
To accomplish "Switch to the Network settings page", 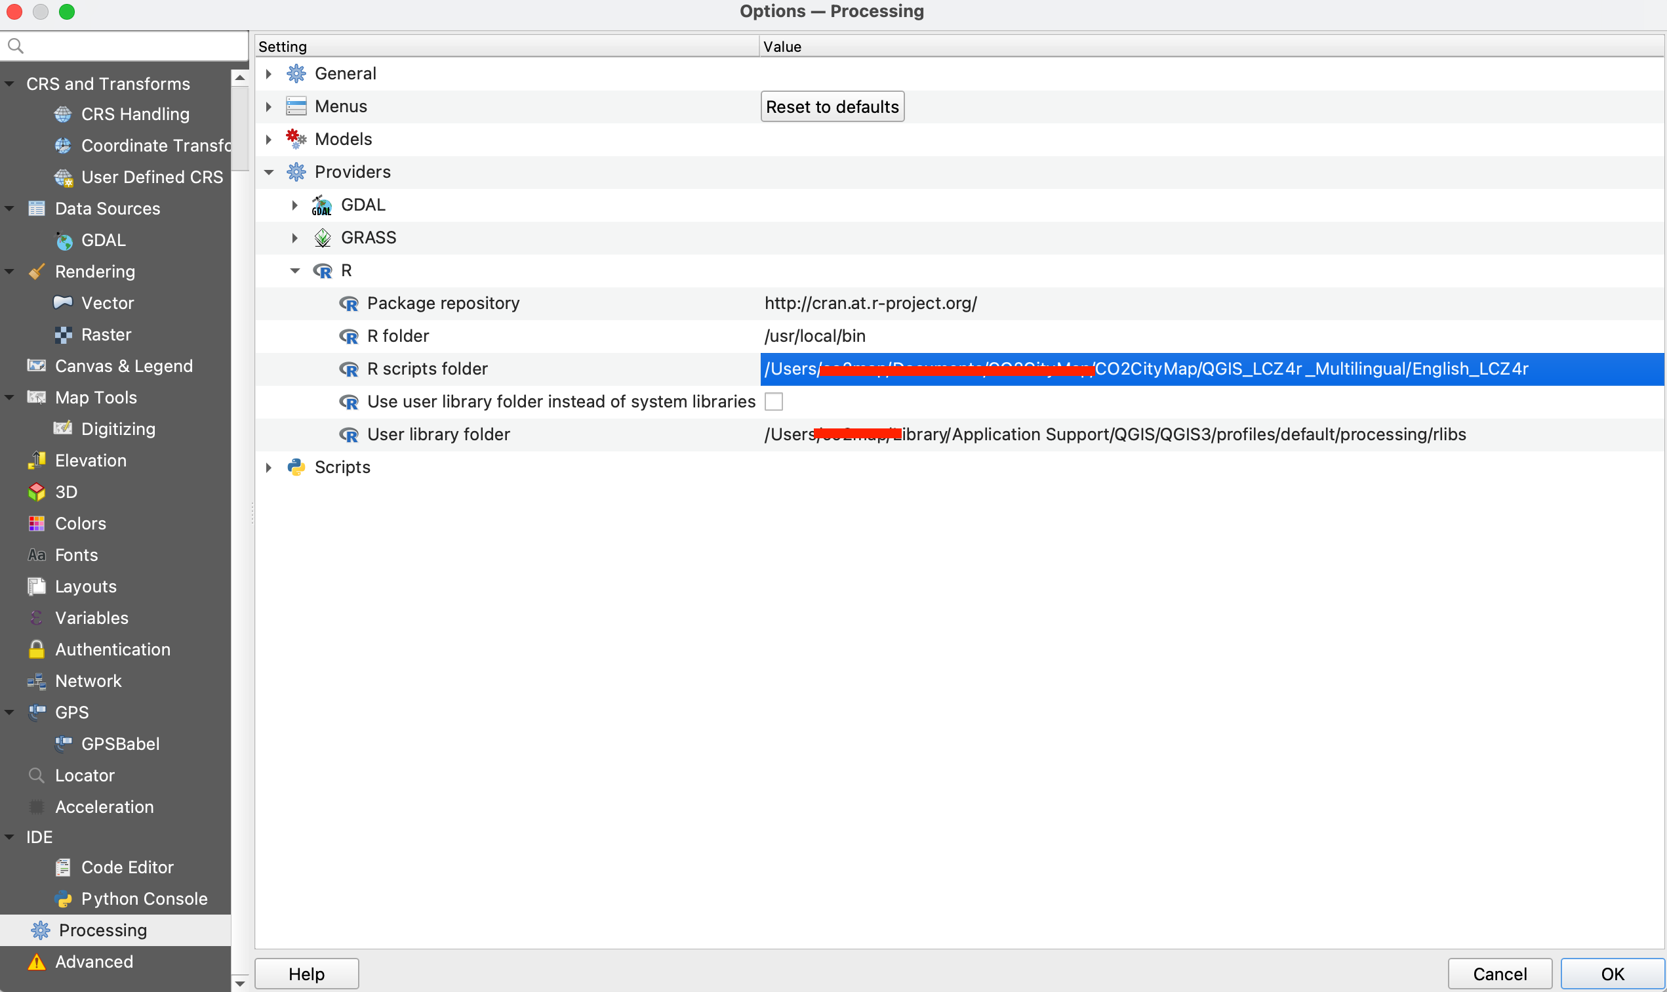I will pyautogui.click(x=89, y=680).
